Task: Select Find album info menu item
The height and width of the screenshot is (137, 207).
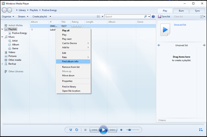Action: (73, 61)
